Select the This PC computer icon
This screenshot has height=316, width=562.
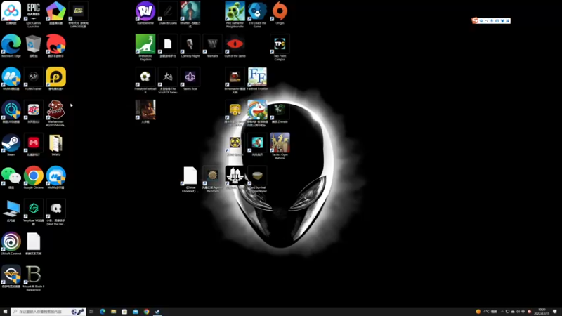coord(11,211)
